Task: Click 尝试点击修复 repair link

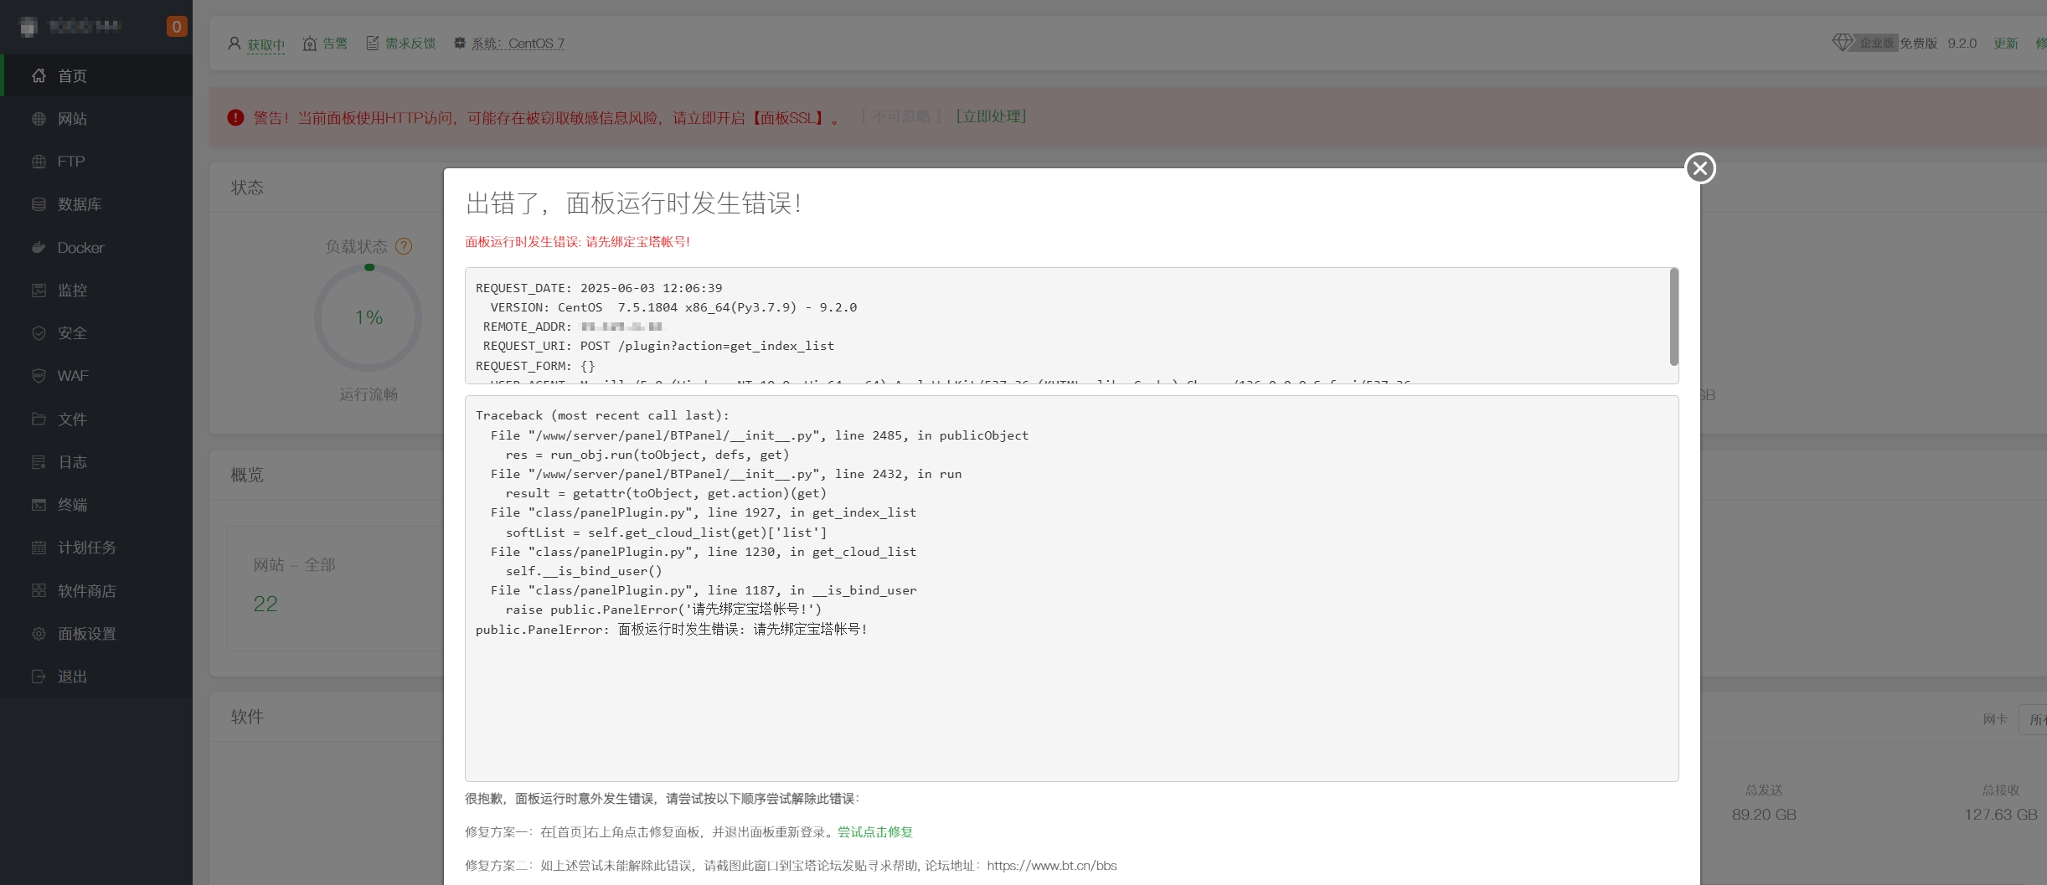Action: tap(875, 832)
